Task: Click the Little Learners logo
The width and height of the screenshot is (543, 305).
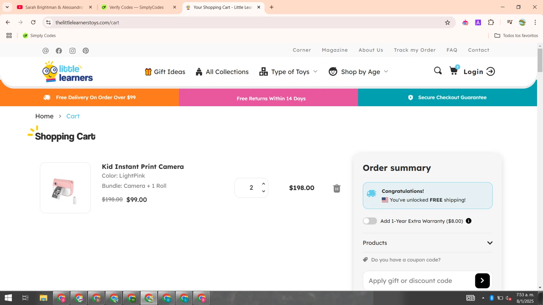Action: coord(67,72)
